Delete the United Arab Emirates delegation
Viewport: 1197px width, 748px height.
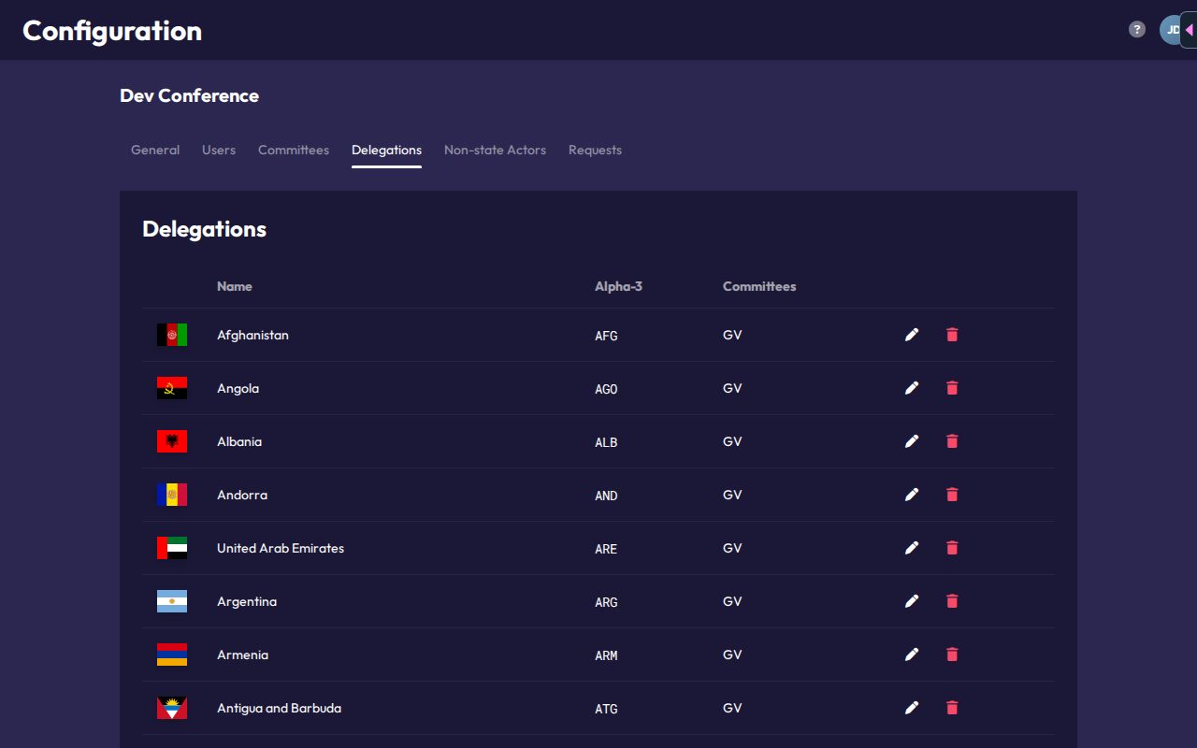point(952,548)
